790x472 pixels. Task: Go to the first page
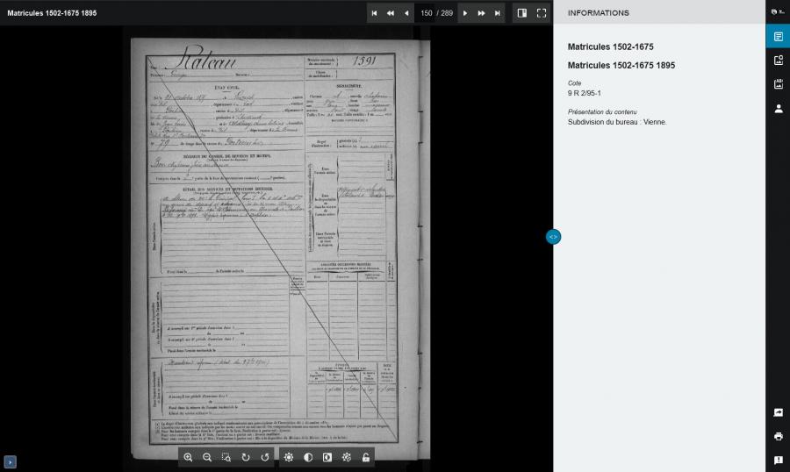(374, 13)
